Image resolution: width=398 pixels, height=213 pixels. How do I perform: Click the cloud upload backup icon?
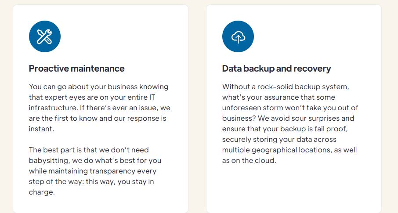[238, 37]
